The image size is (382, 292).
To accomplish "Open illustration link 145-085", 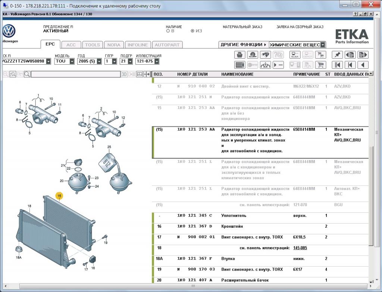I will coord(300,248).
